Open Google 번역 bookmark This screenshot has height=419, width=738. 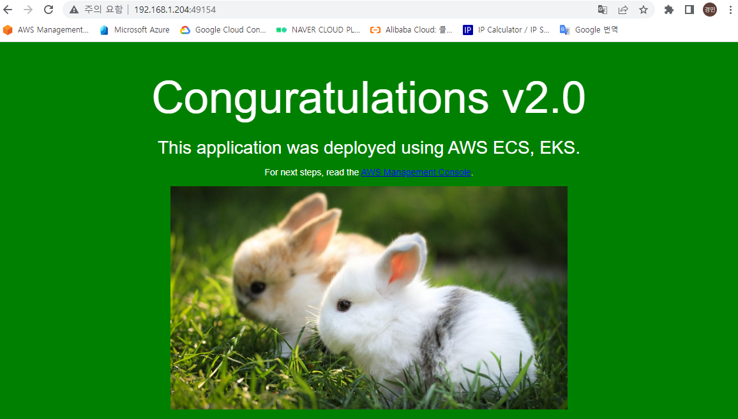point(589,29)
